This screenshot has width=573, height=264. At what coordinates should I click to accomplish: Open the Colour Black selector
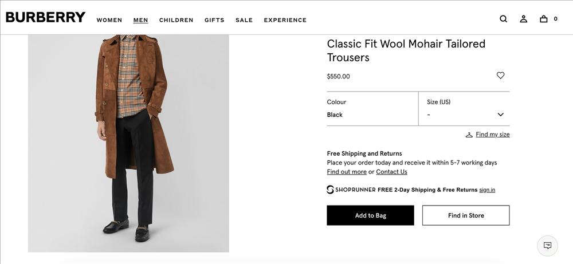coord(372,109)
